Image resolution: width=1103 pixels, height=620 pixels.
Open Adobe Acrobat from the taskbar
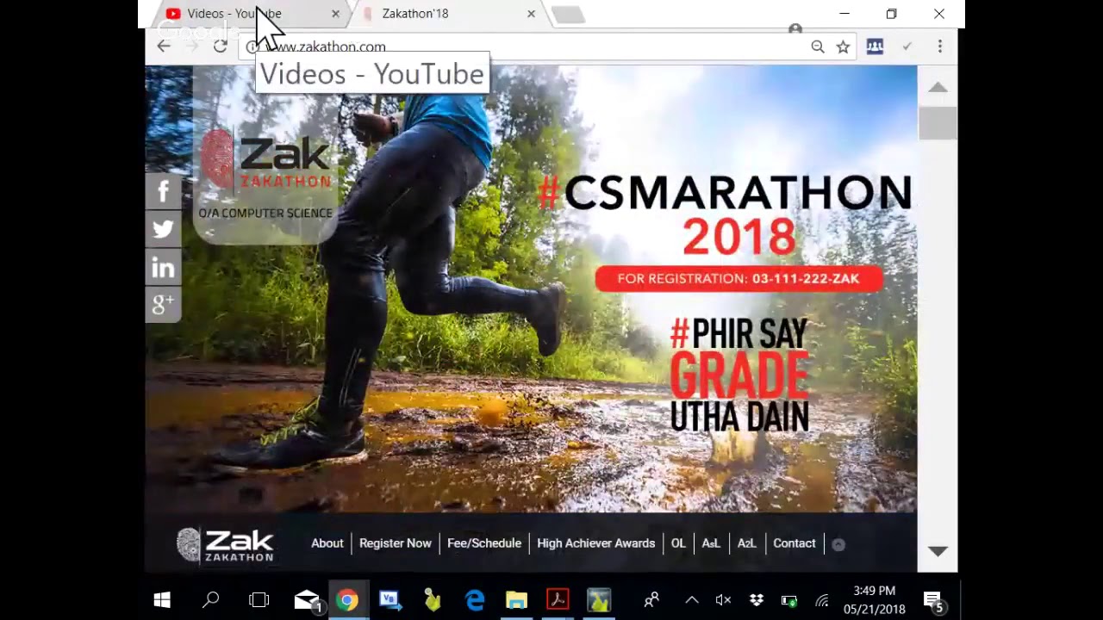(x=558, y=599)
